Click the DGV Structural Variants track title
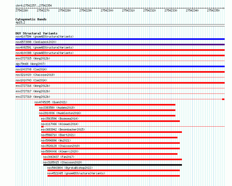The image size is (232, 186). (36, 33)
